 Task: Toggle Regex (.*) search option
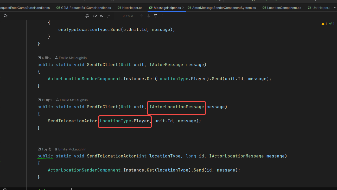point(108,16)
